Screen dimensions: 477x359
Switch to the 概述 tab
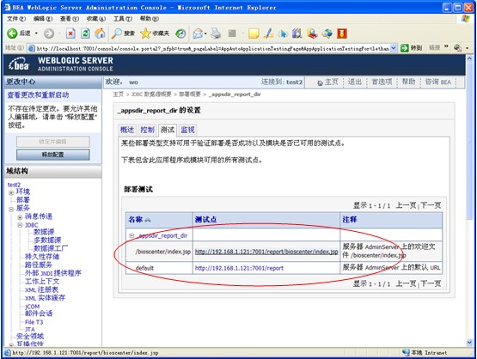(127, 130)
